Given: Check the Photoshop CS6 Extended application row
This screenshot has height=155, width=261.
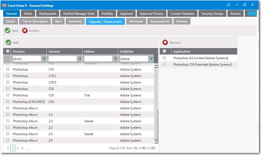Looking at the screenshot, I should [x=165, y=64].
